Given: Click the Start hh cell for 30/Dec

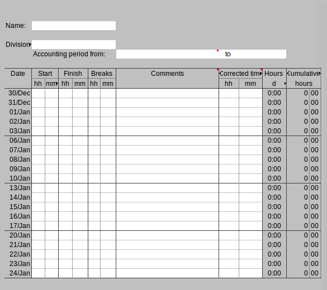Looking at the screenshot, I should [39, 93].
